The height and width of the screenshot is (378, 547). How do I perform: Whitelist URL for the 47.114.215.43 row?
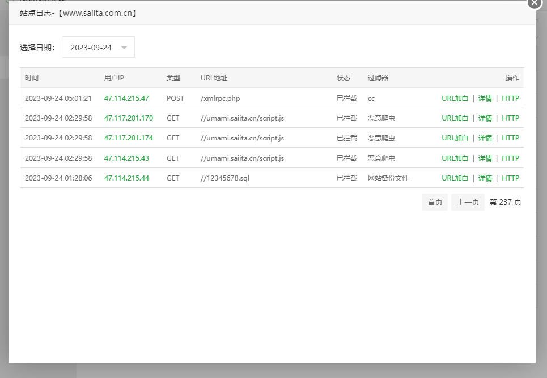pos(455,158)
